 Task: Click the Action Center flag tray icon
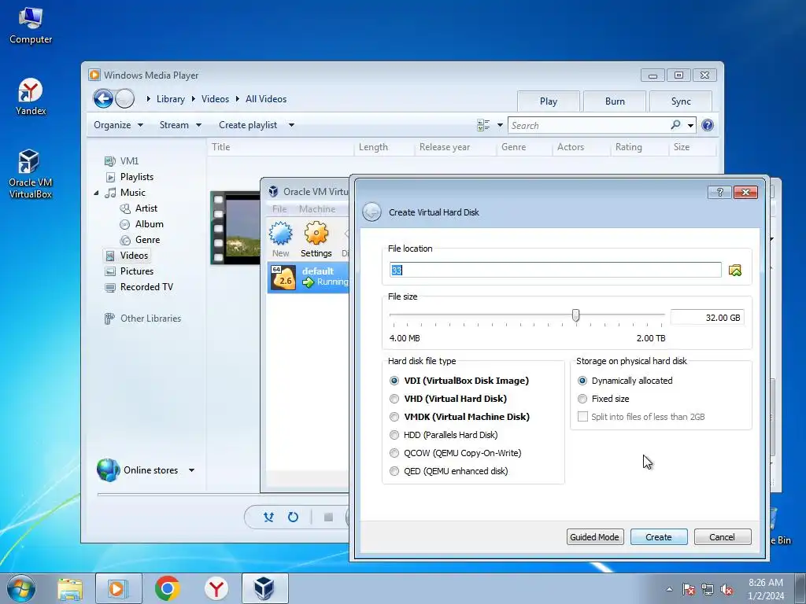pos(688,589)
